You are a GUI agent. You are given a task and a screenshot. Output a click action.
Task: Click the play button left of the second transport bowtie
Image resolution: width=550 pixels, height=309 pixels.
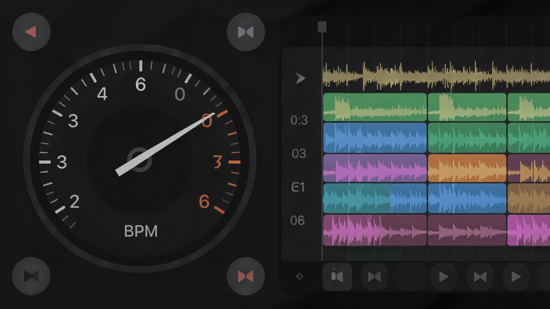coord(444,277)
